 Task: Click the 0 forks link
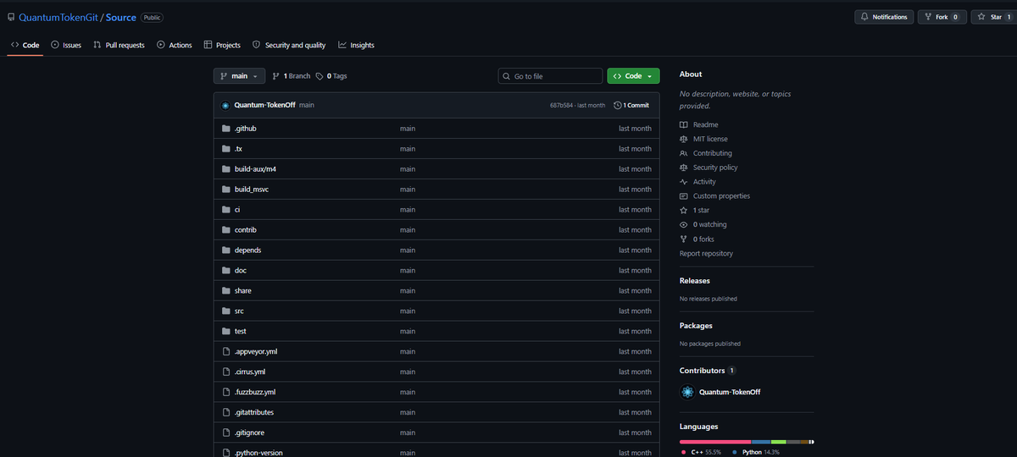click(703, 240)
